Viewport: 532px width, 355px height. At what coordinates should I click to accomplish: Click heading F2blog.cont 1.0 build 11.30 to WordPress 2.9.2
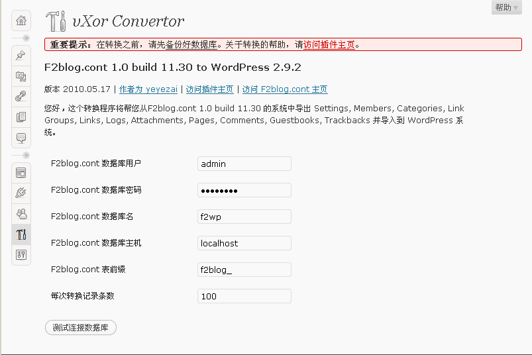coord(173,67)
